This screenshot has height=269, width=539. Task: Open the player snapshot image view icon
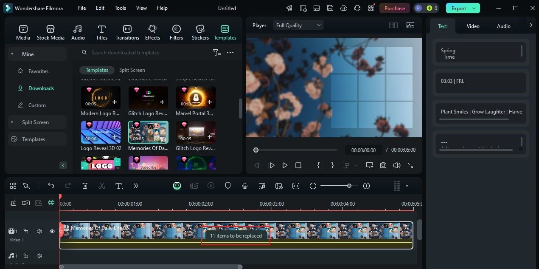click(410, 25)
